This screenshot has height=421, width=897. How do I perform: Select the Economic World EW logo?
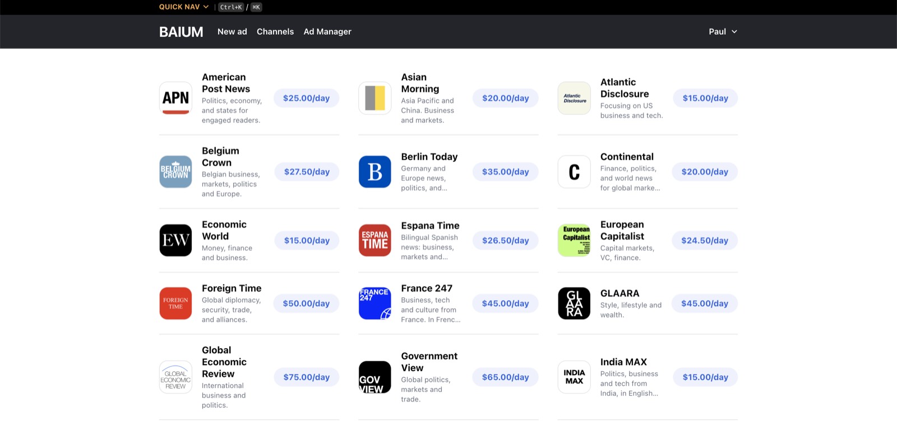click(x=175, y=240)
